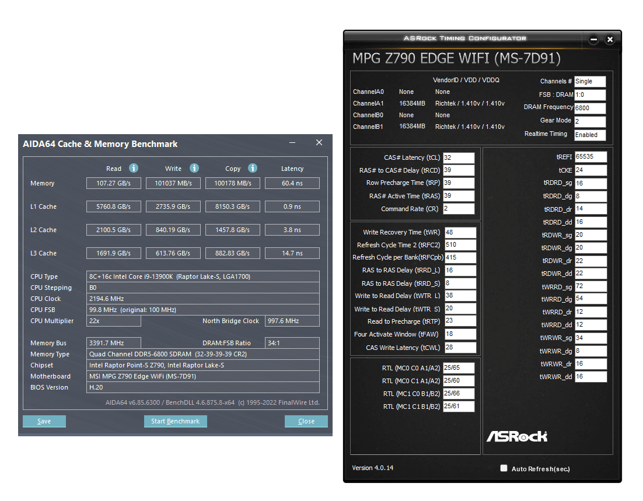Click the RTL MC0 C0 A1/A2 field
Screen dimensions: 643x501
pyautogui.click(x=459, y=368)
